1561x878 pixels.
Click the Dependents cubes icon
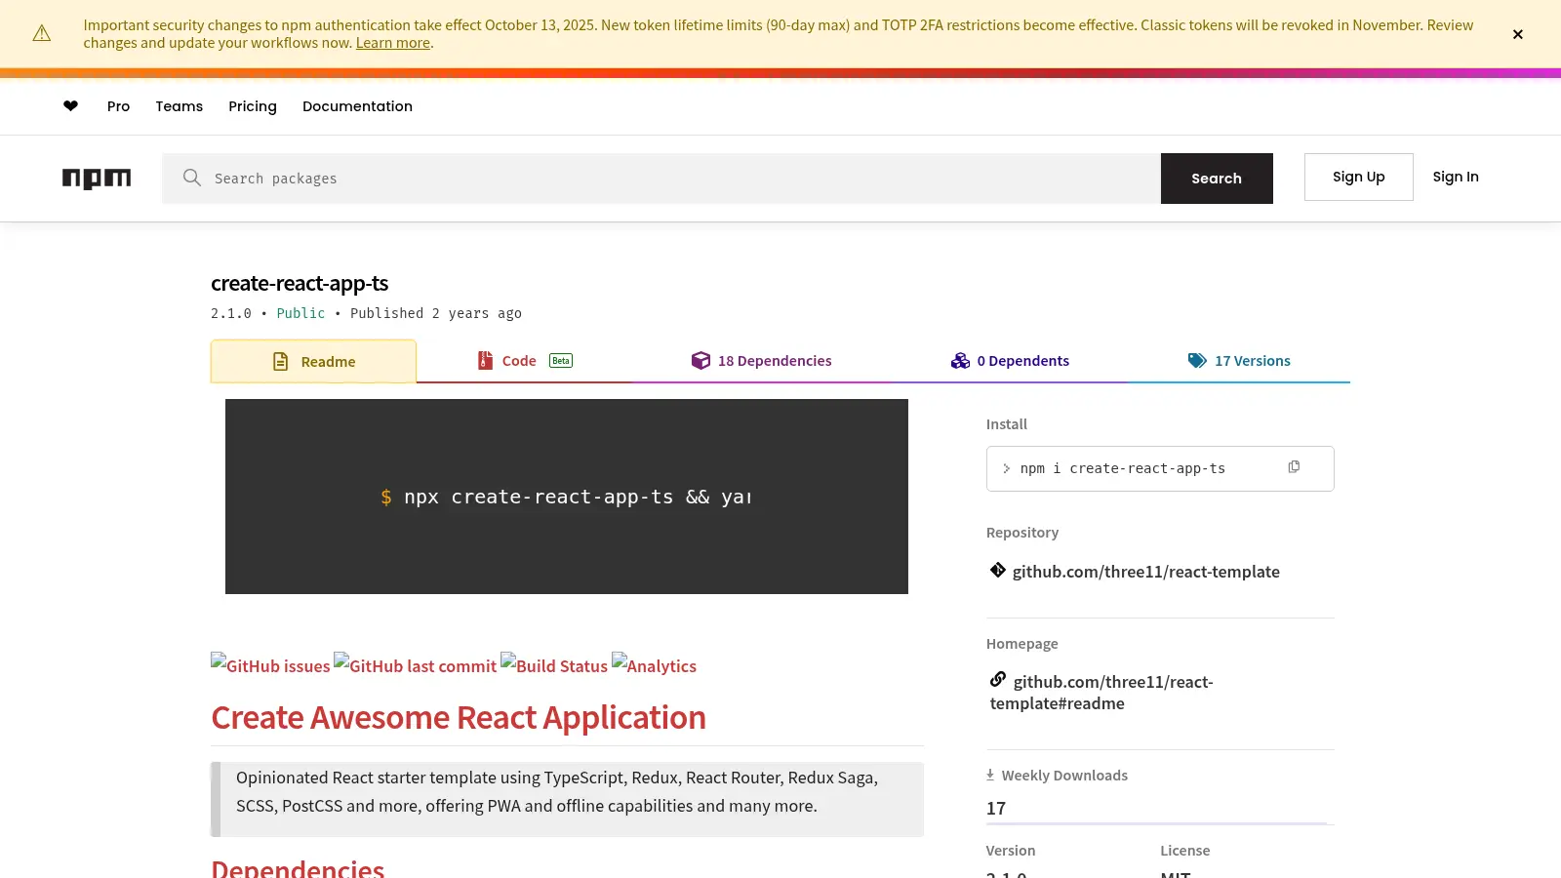pyautogui.click(x=960, y=361)
